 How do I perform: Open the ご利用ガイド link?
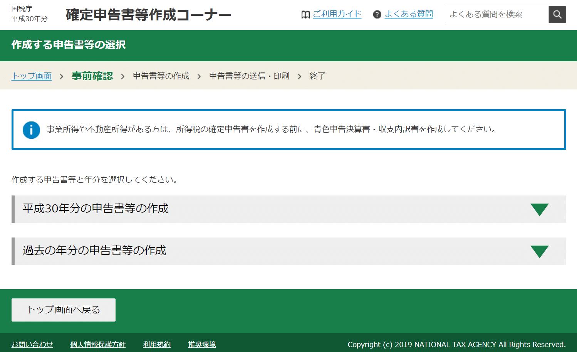click(337, 14)
